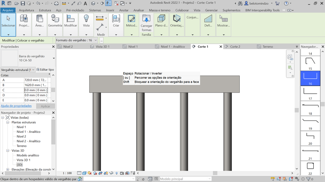Open file from quick access toolbar
325x182 pixels.
(17, 3)
